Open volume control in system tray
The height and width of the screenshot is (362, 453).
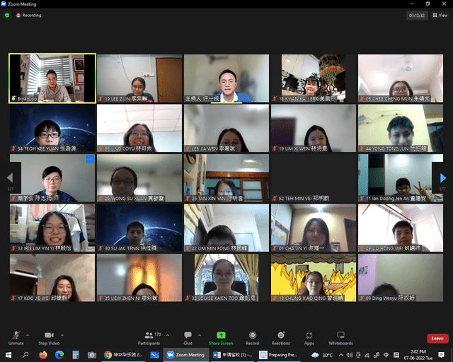click(350, 355)
